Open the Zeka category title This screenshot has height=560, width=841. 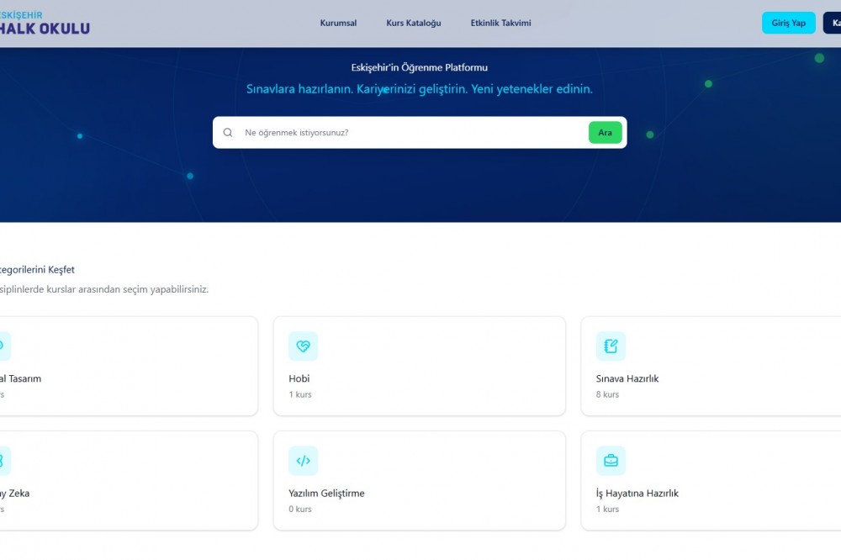click(15, 494)
